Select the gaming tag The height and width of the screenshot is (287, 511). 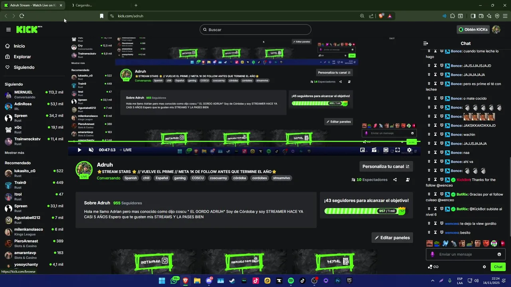pos(180,178)
